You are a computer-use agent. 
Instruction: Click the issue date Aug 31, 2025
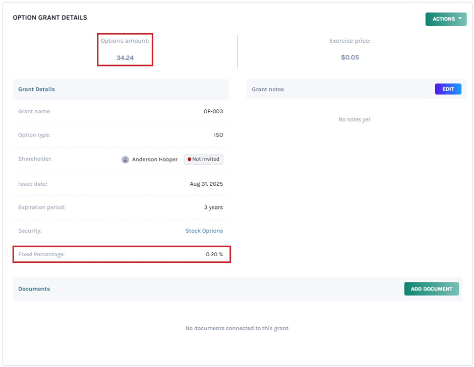coord(206,184)
